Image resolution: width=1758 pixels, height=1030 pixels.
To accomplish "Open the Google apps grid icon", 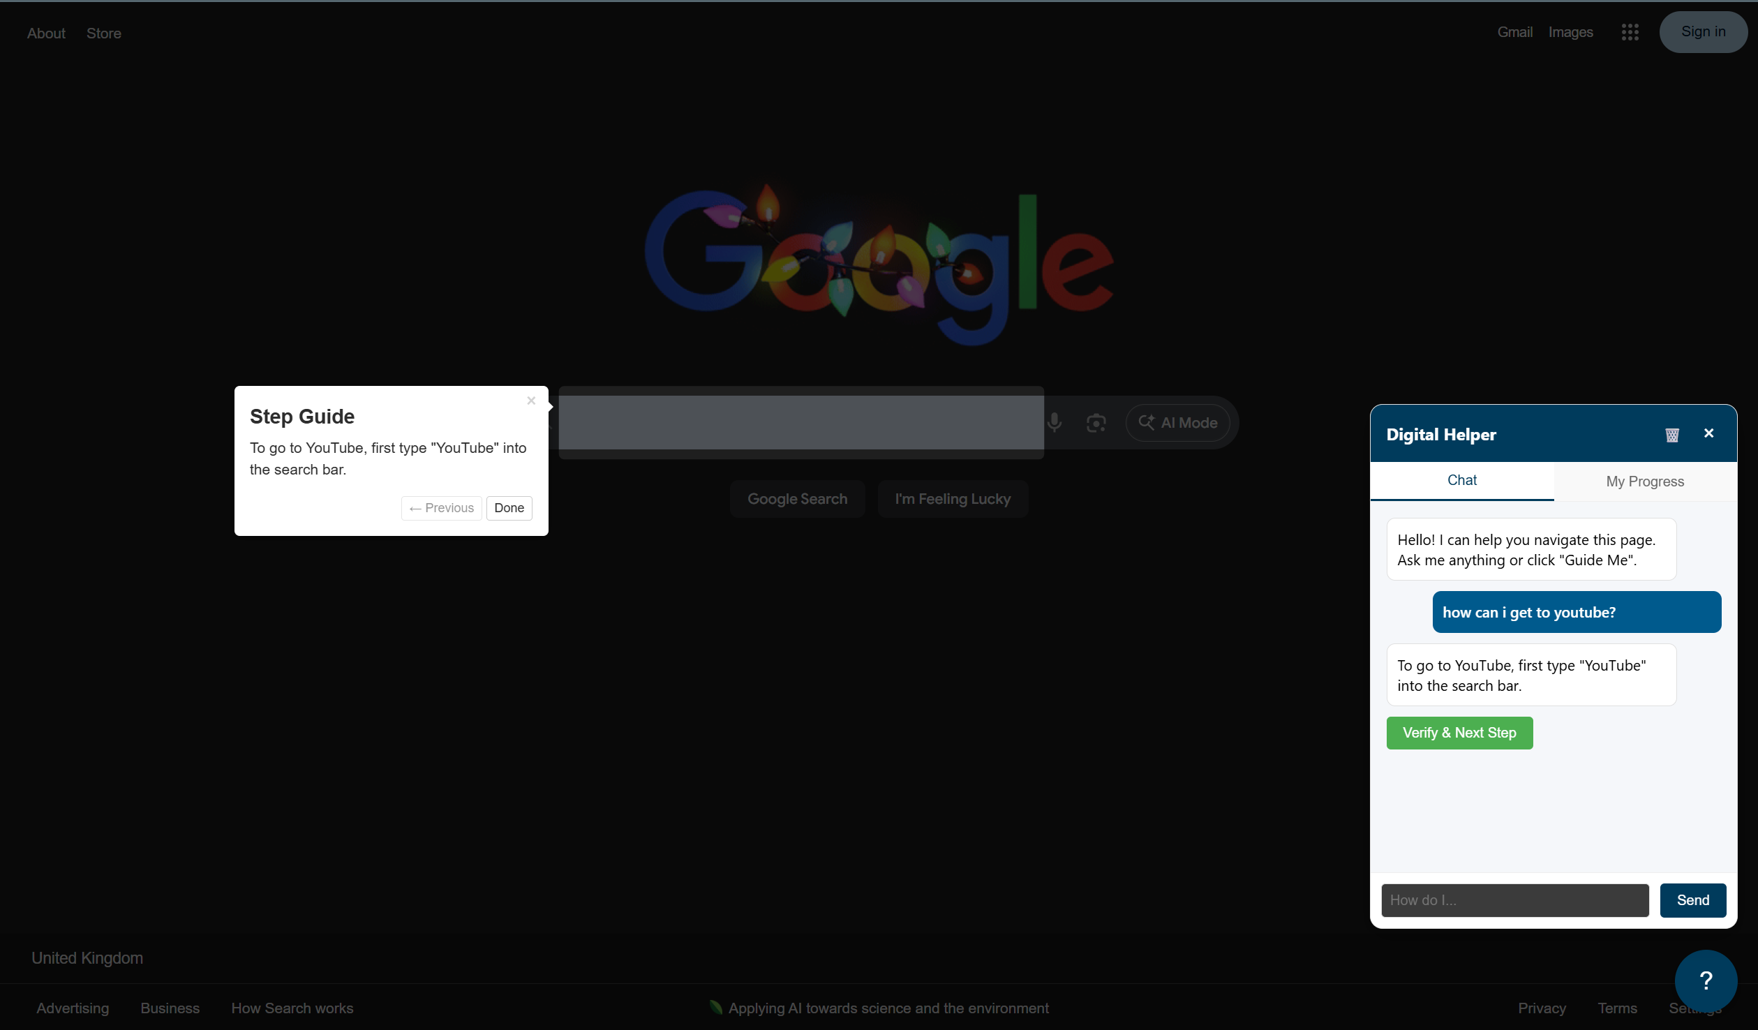I will click(x=1630, y=32).
